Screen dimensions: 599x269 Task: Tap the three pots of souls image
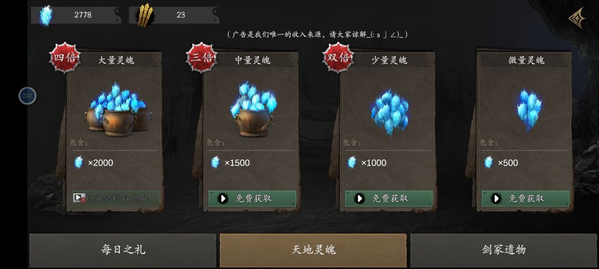(x=118, y=108)
